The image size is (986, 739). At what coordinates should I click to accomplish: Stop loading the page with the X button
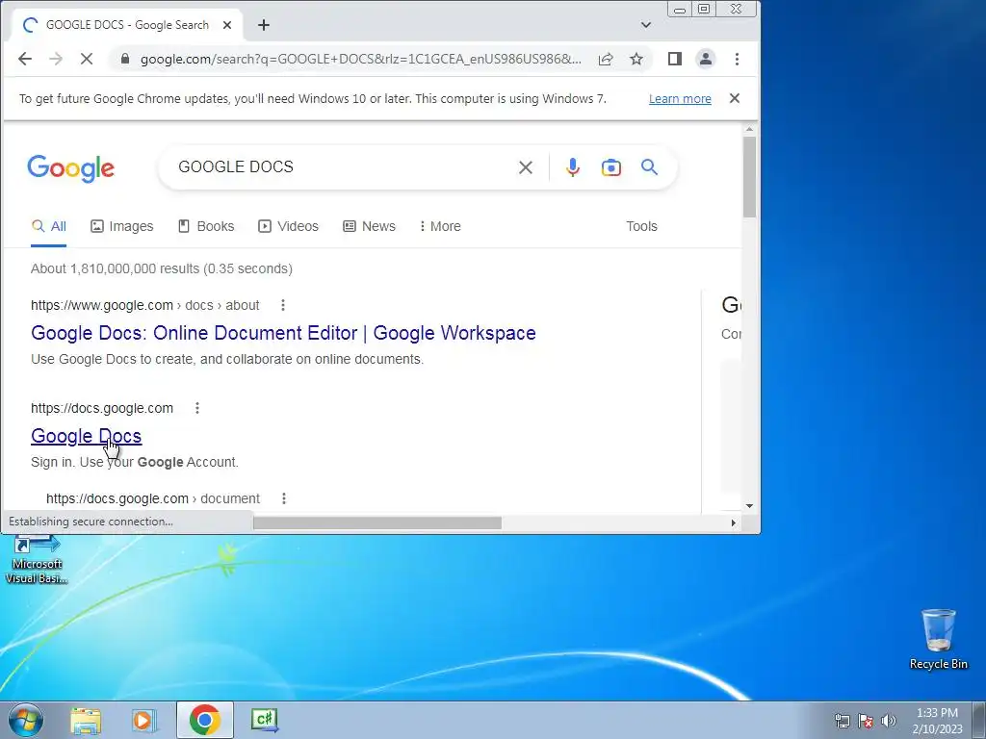click(87, 59)
